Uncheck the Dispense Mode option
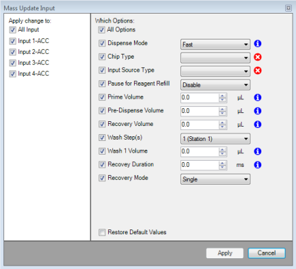Viewport: 296px width, 269px height. pos(102,44)
